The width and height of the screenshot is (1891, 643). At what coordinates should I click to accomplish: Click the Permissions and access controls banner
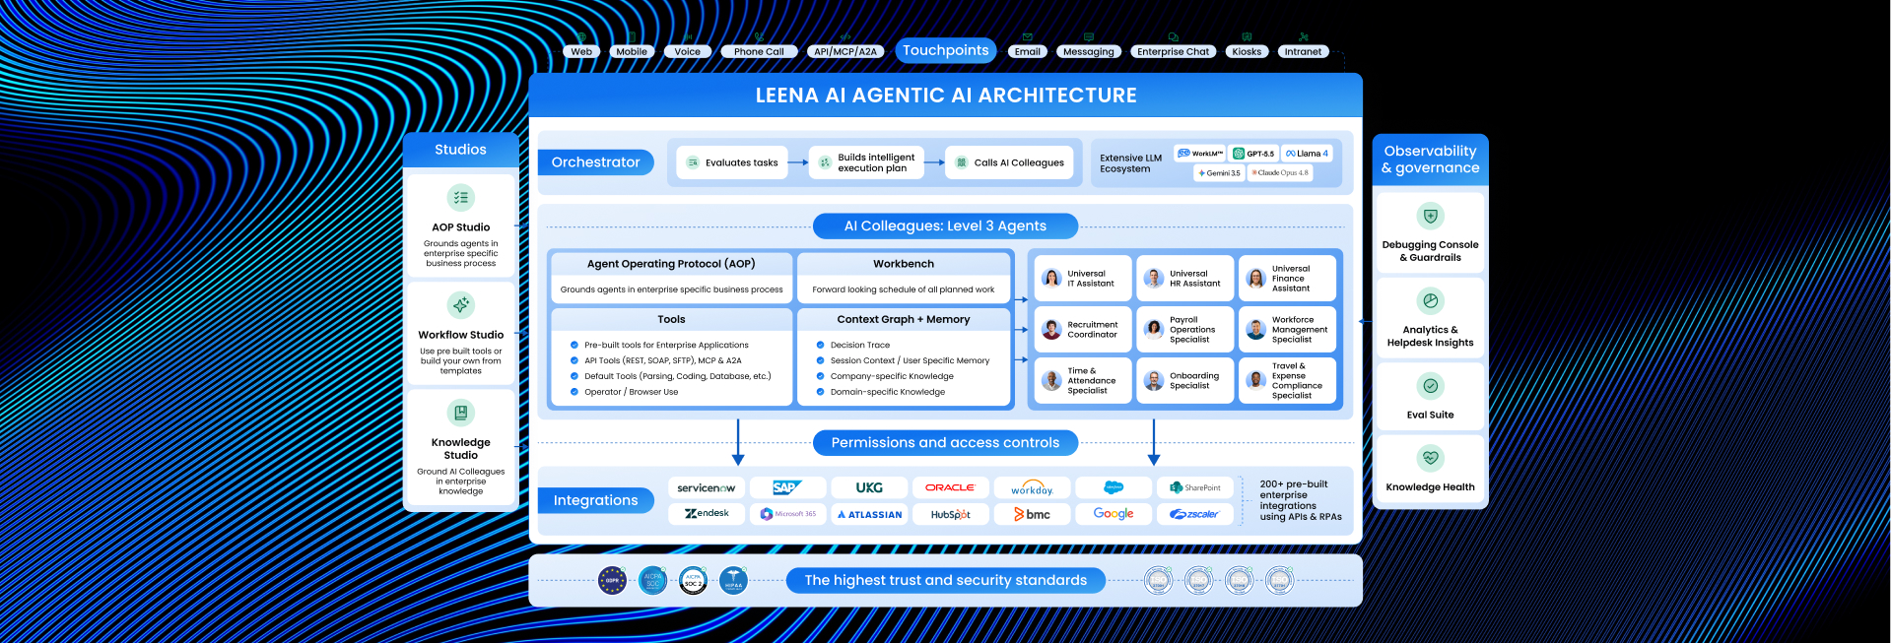[x=945, y=443]
